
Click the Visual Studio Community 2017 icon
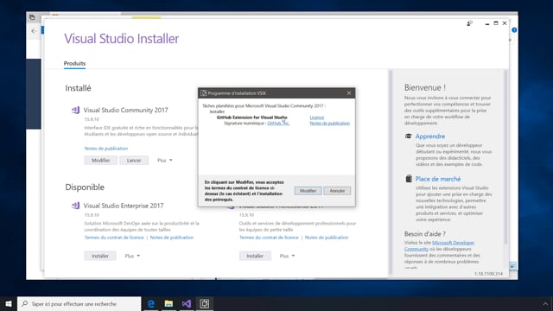(x=75, y=110)
